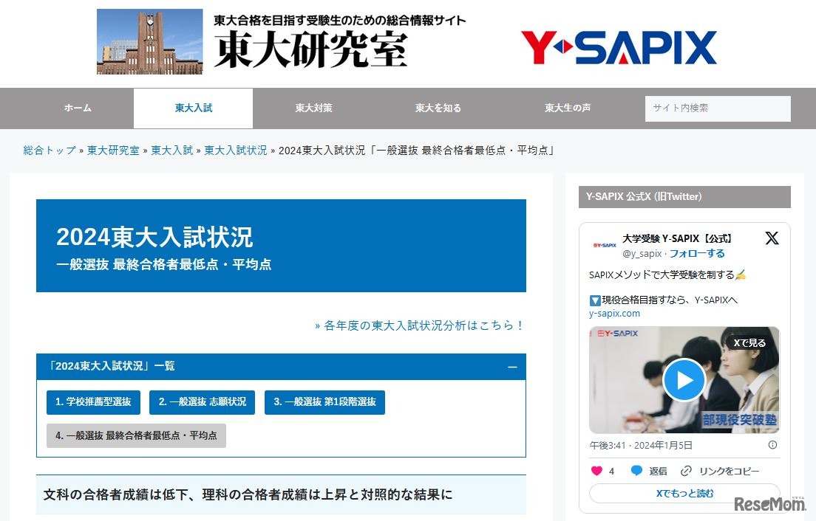Click the Y-SAPIX profile avatar in the tweet
The height and width of the screenshot is (521, 816).
click(604, 245)
